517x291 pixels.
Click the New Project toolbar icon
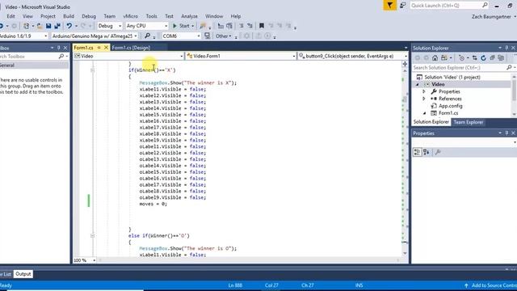point(26,26)
